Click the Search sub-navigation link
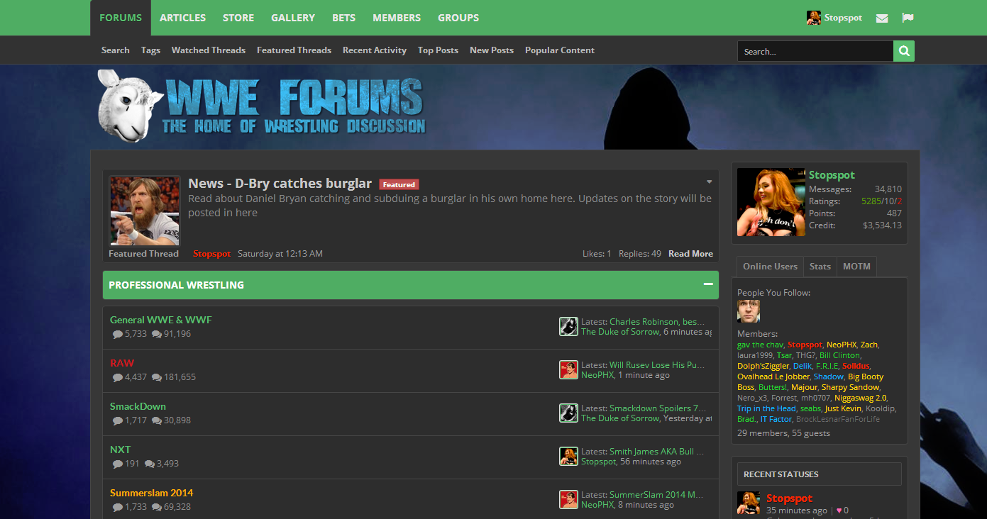Screen dimensions: 987x519 (x=116, y=50)
